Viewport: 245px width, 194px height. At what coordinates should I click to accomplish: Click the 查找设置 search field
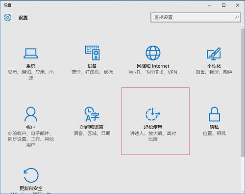(x=196, y=17)
